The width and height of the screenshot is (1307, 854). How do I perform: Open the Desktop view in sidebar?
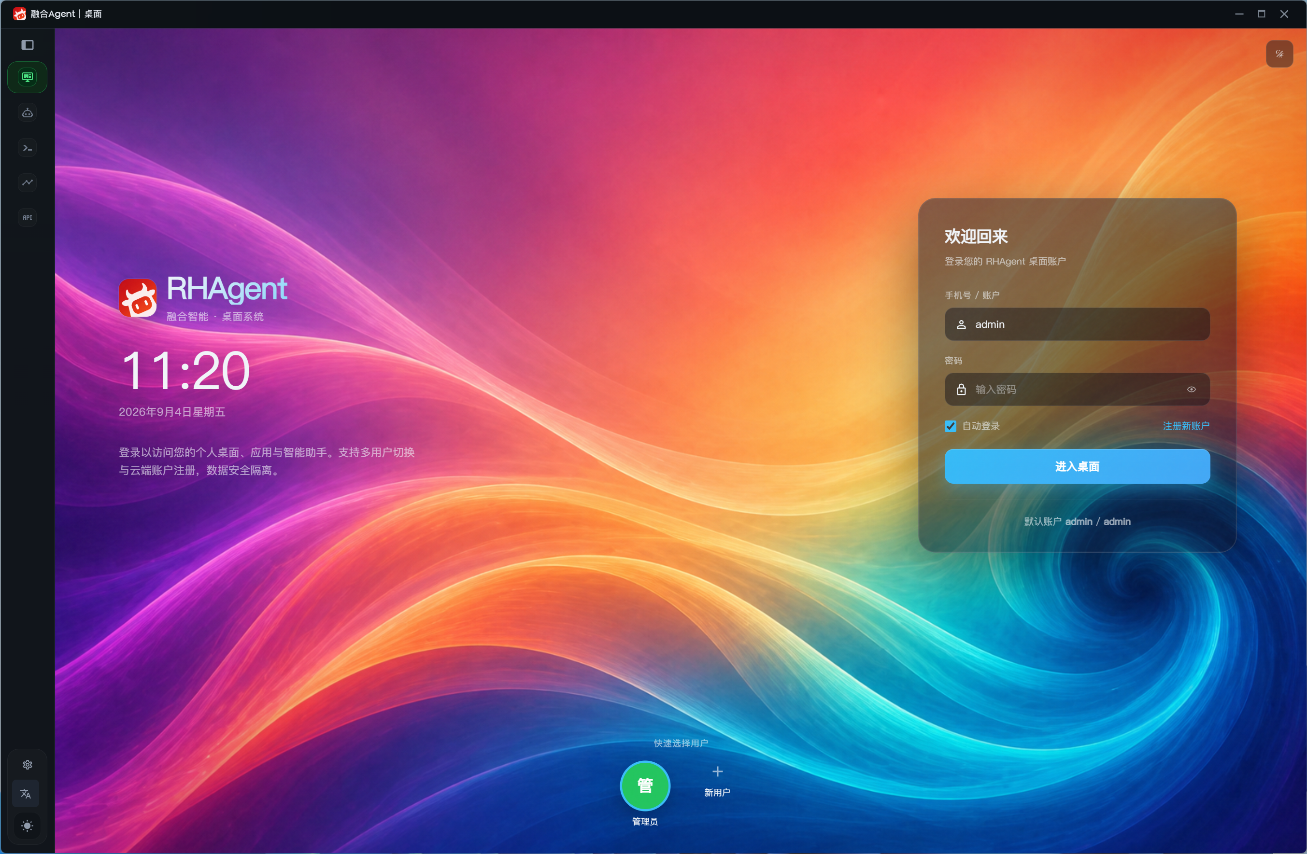[28, 77]
